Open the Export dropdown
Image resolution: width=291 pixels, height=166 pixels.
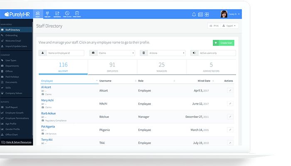point(229,26)
